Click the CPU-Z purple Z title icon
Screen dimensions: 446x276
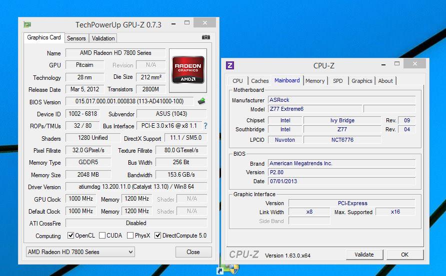tap(230, 65)
